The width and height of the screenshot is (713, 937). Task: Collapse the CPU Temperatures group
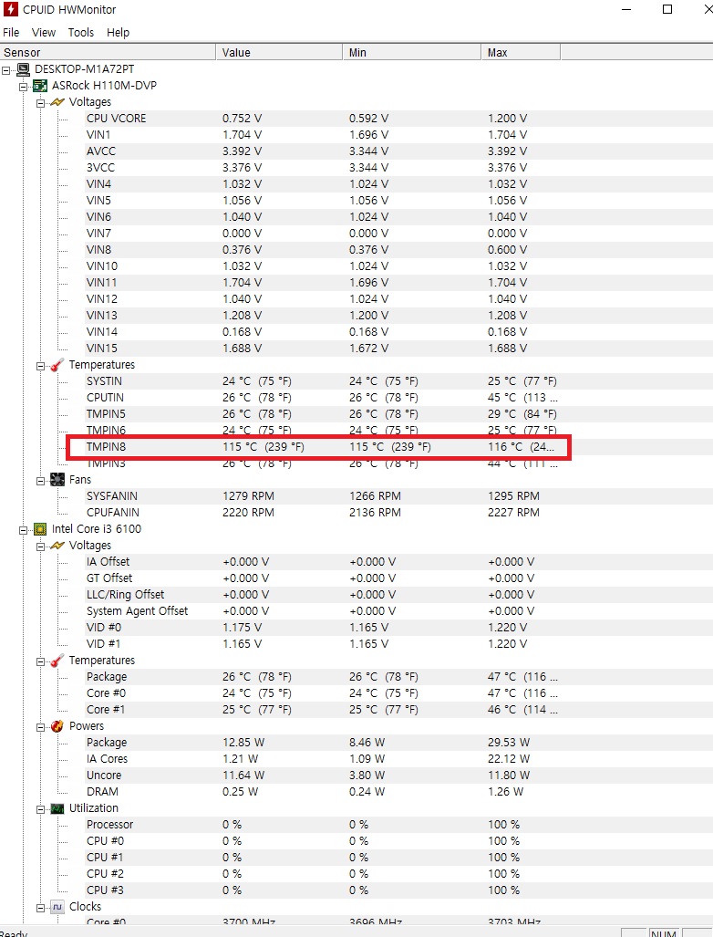[41, 661]
